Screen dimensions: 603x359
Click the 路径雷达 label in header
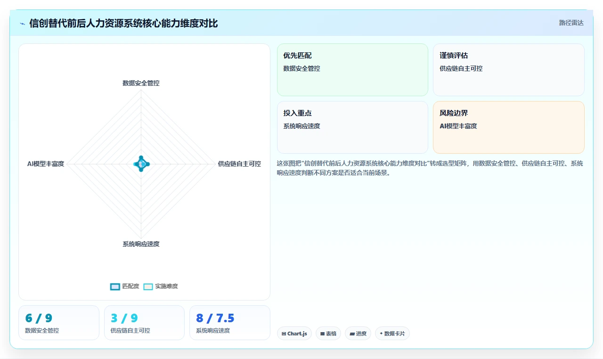click(x=571, y=23)
